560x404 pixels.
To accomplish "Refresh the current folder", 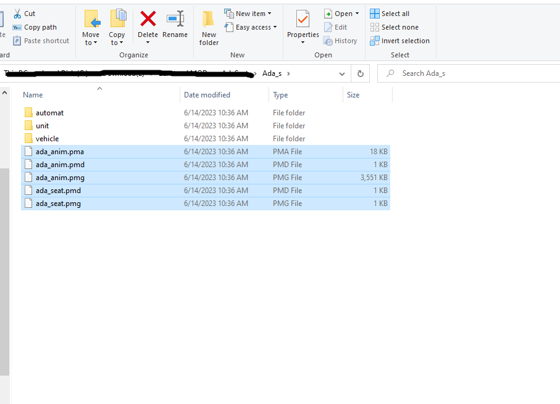I will tap(361, 73).
